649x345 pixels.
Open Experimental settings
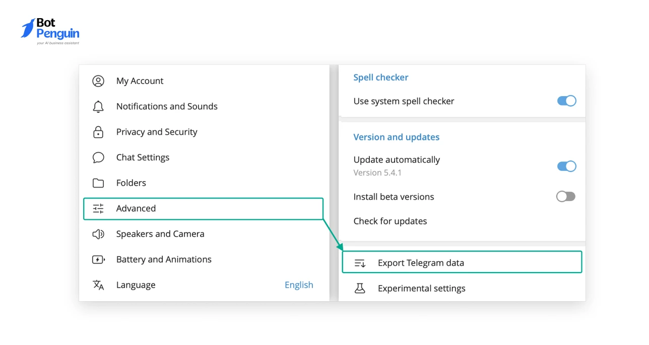pos(462,288)
